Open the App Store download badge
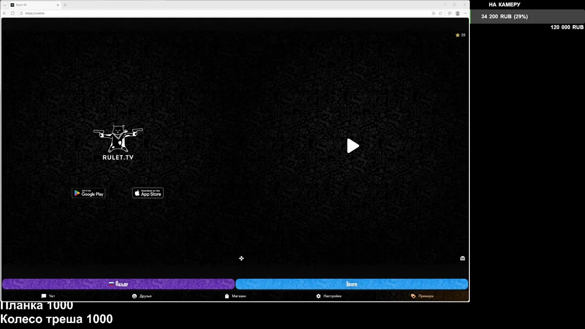 (148, 193)
